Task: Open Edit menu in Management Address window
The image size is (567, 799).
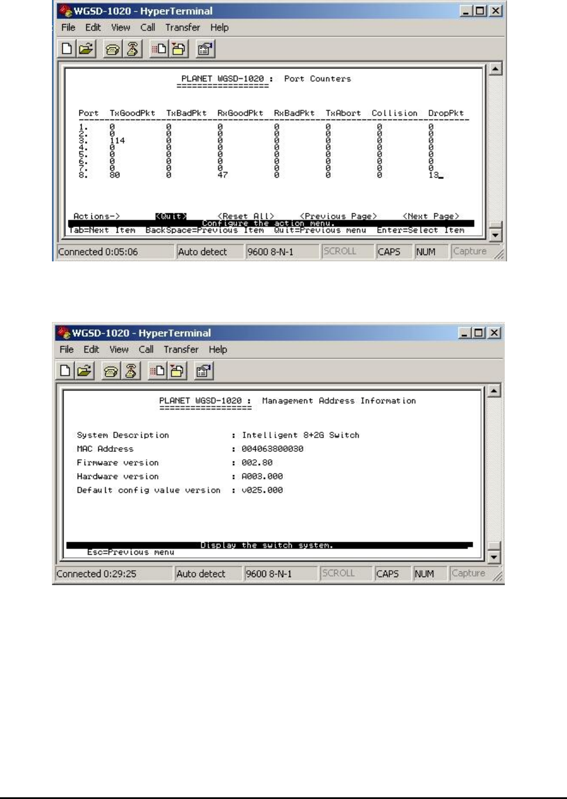Action: (x=91, y=349)
